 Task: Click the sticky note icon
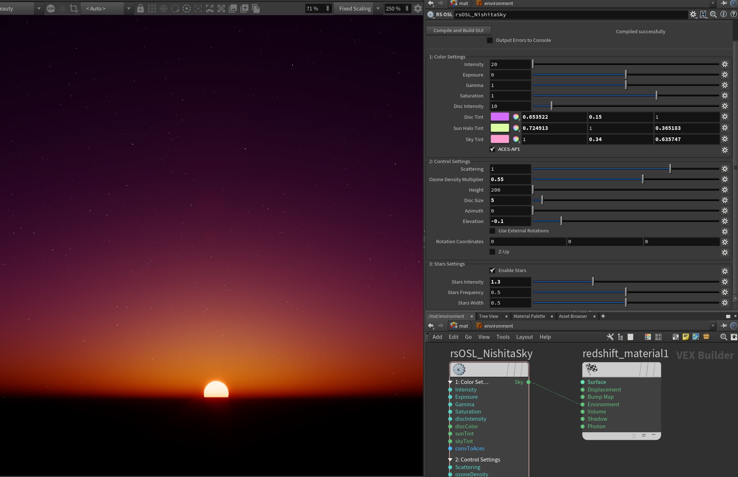(686, 337)
